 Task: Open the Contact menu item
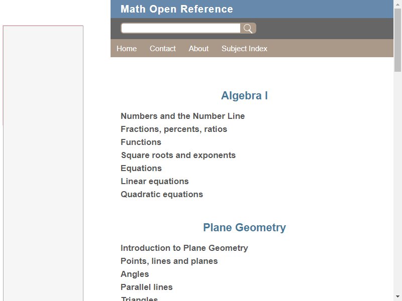click(x=163, y=49)
